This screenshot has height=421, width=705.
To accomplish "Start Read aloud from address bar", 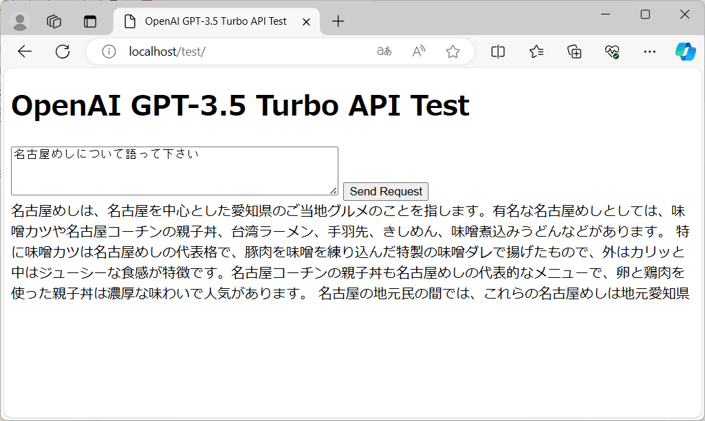I will click(419, 52).
